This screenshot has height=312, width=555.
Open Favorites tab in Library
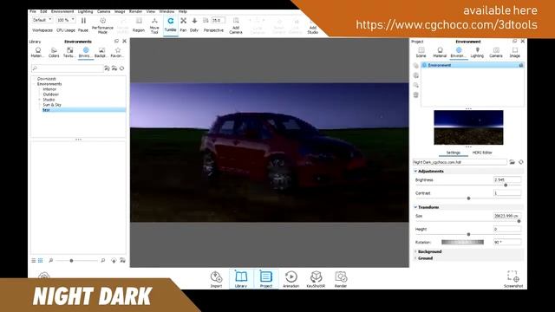click(118, 52)
